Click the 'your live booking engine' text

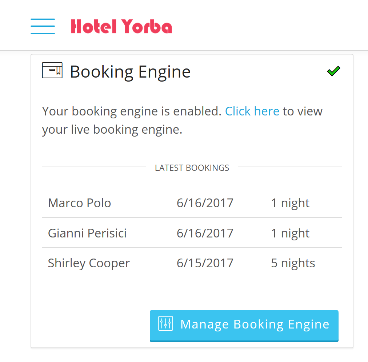click(112, 130)
